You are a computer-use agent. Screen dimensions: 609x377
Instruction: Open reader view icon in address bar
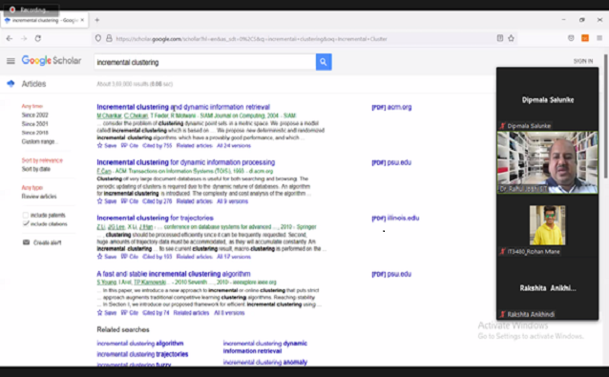tap(500, 38)
